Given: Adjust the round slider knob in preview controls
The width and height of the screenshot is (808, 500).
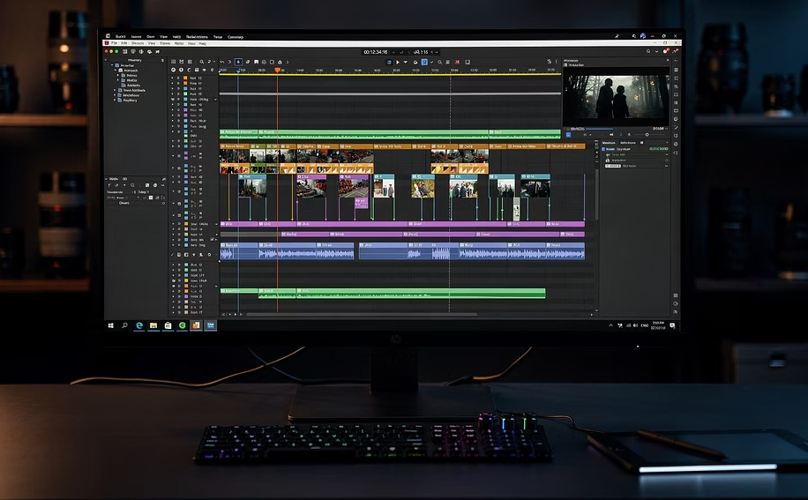Looking at the screenshot, I should pos(647,134).
